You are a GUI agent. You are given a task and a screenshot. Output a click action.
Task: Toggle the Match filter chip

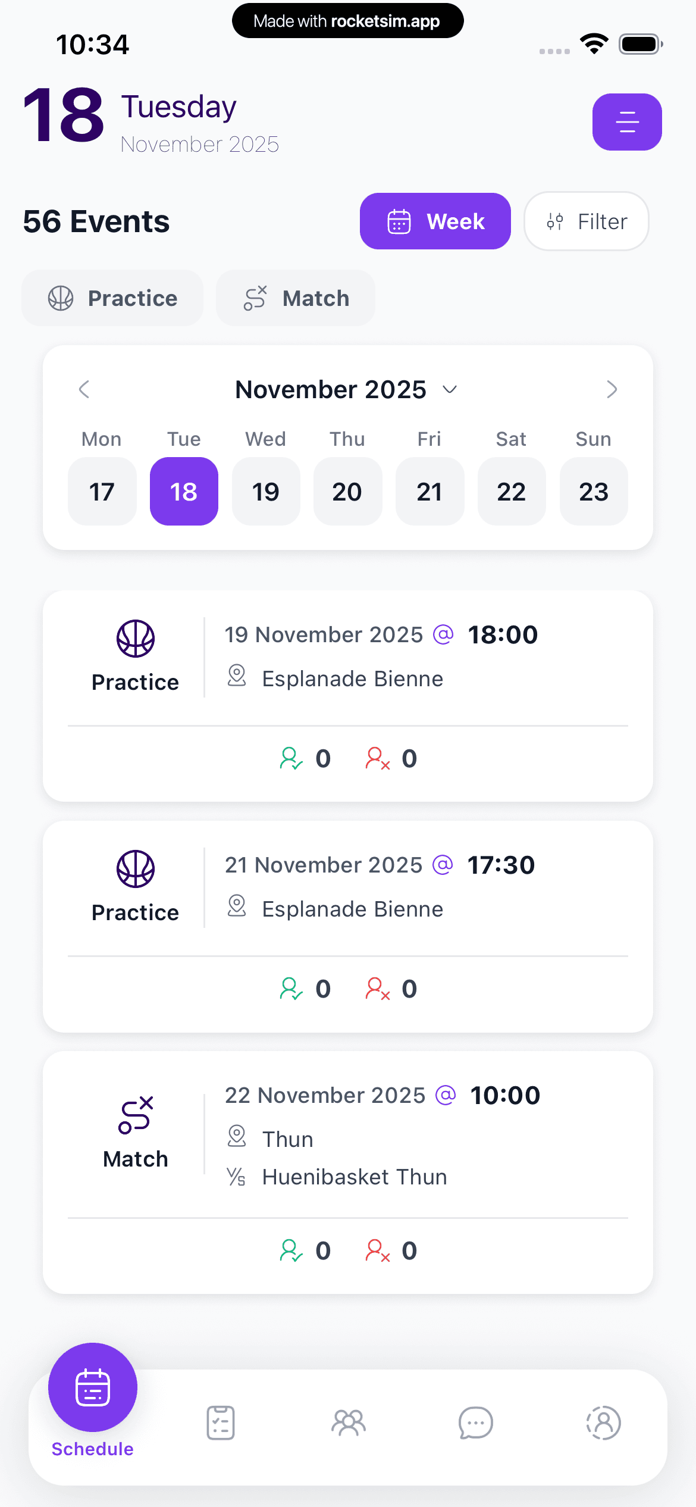[x=296, y=298]
